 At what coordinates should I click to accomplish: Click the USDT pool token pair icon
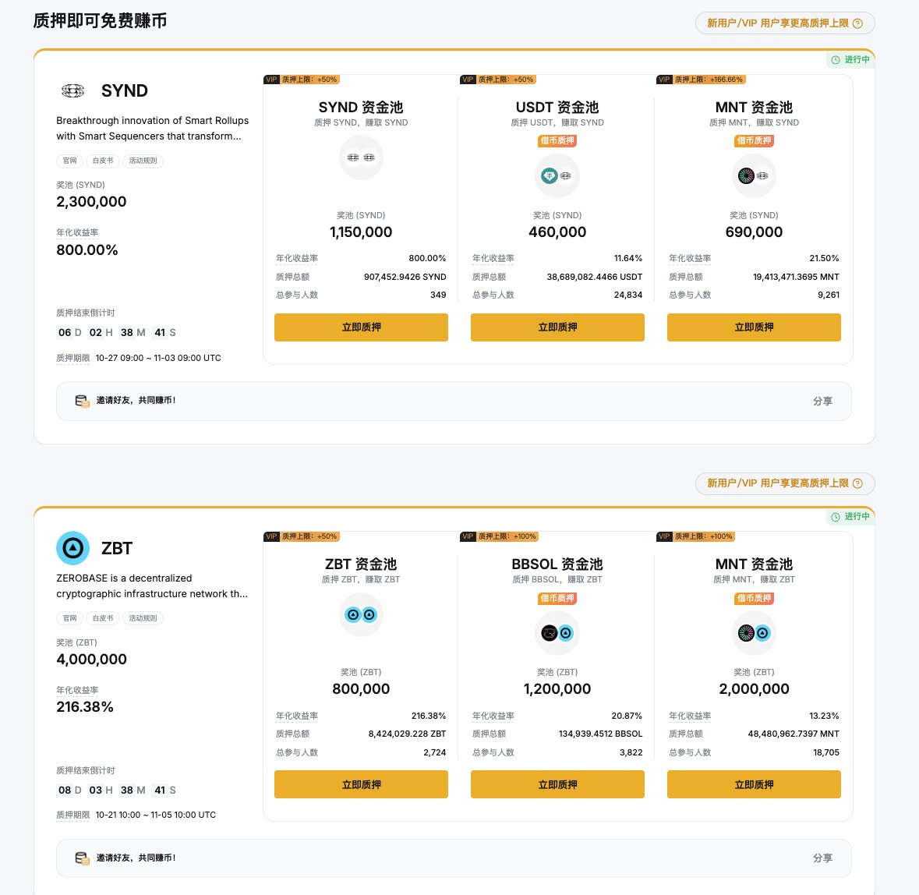coord(557,175)
